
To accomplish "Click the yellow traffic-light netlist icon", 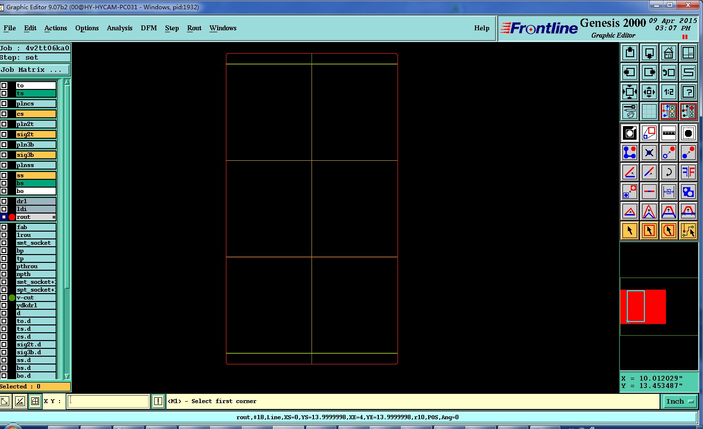I will point(669,111).
